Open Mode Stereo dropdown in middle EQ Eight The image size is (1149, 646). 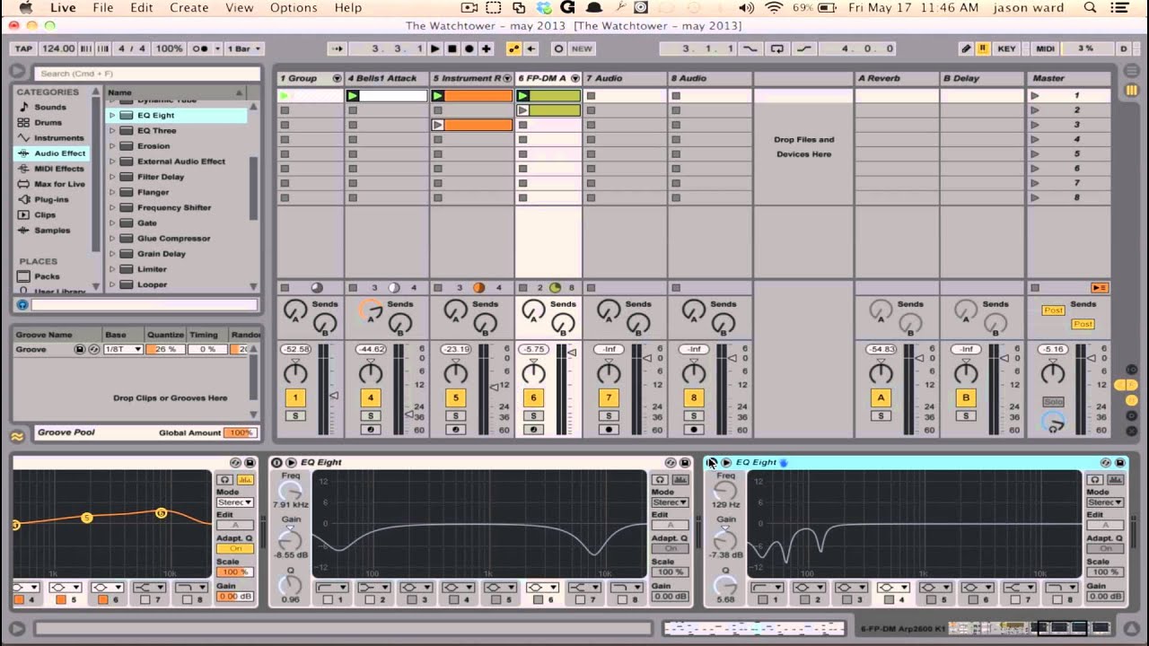(669, 502)
